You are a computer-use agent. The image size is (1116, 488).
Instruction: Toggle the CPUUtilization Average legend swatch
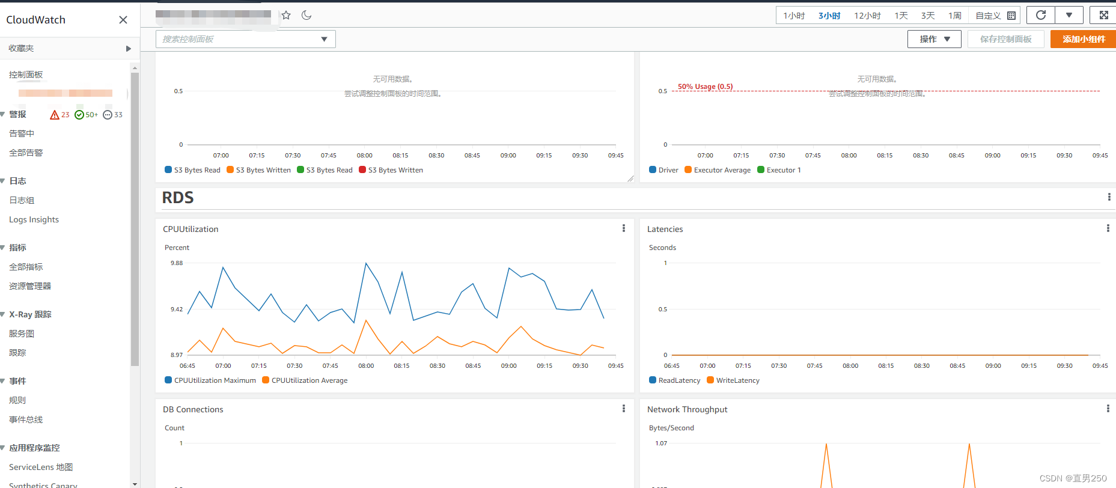tap(266, 380)
